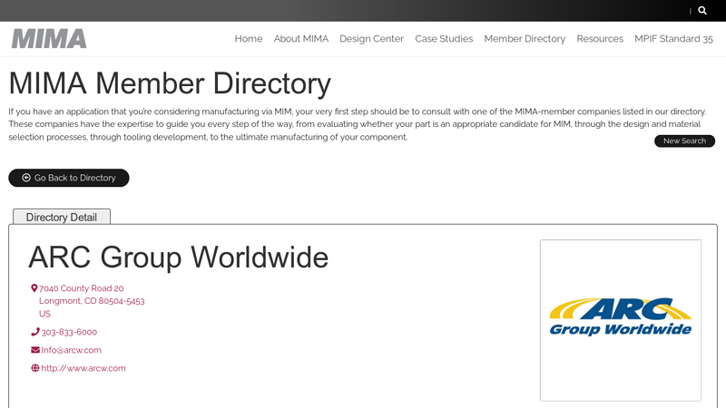Click the phone handset icon

click(35, 332)
